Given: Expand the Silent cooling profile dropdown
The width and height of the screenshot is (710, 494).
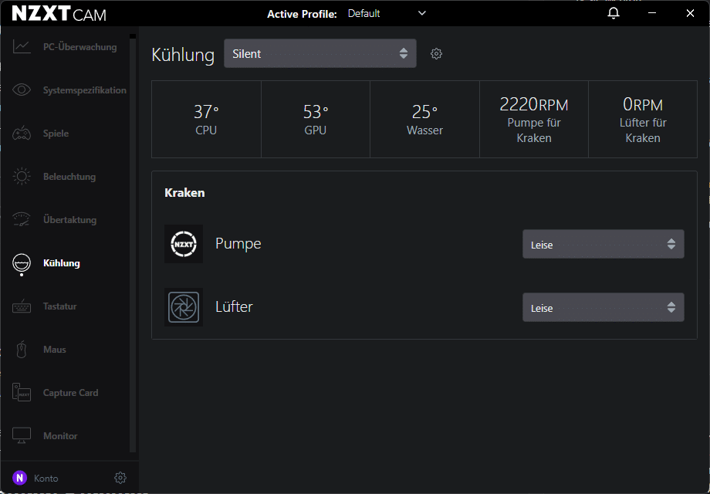Looking at the screenshot, I should pos(319,54).
